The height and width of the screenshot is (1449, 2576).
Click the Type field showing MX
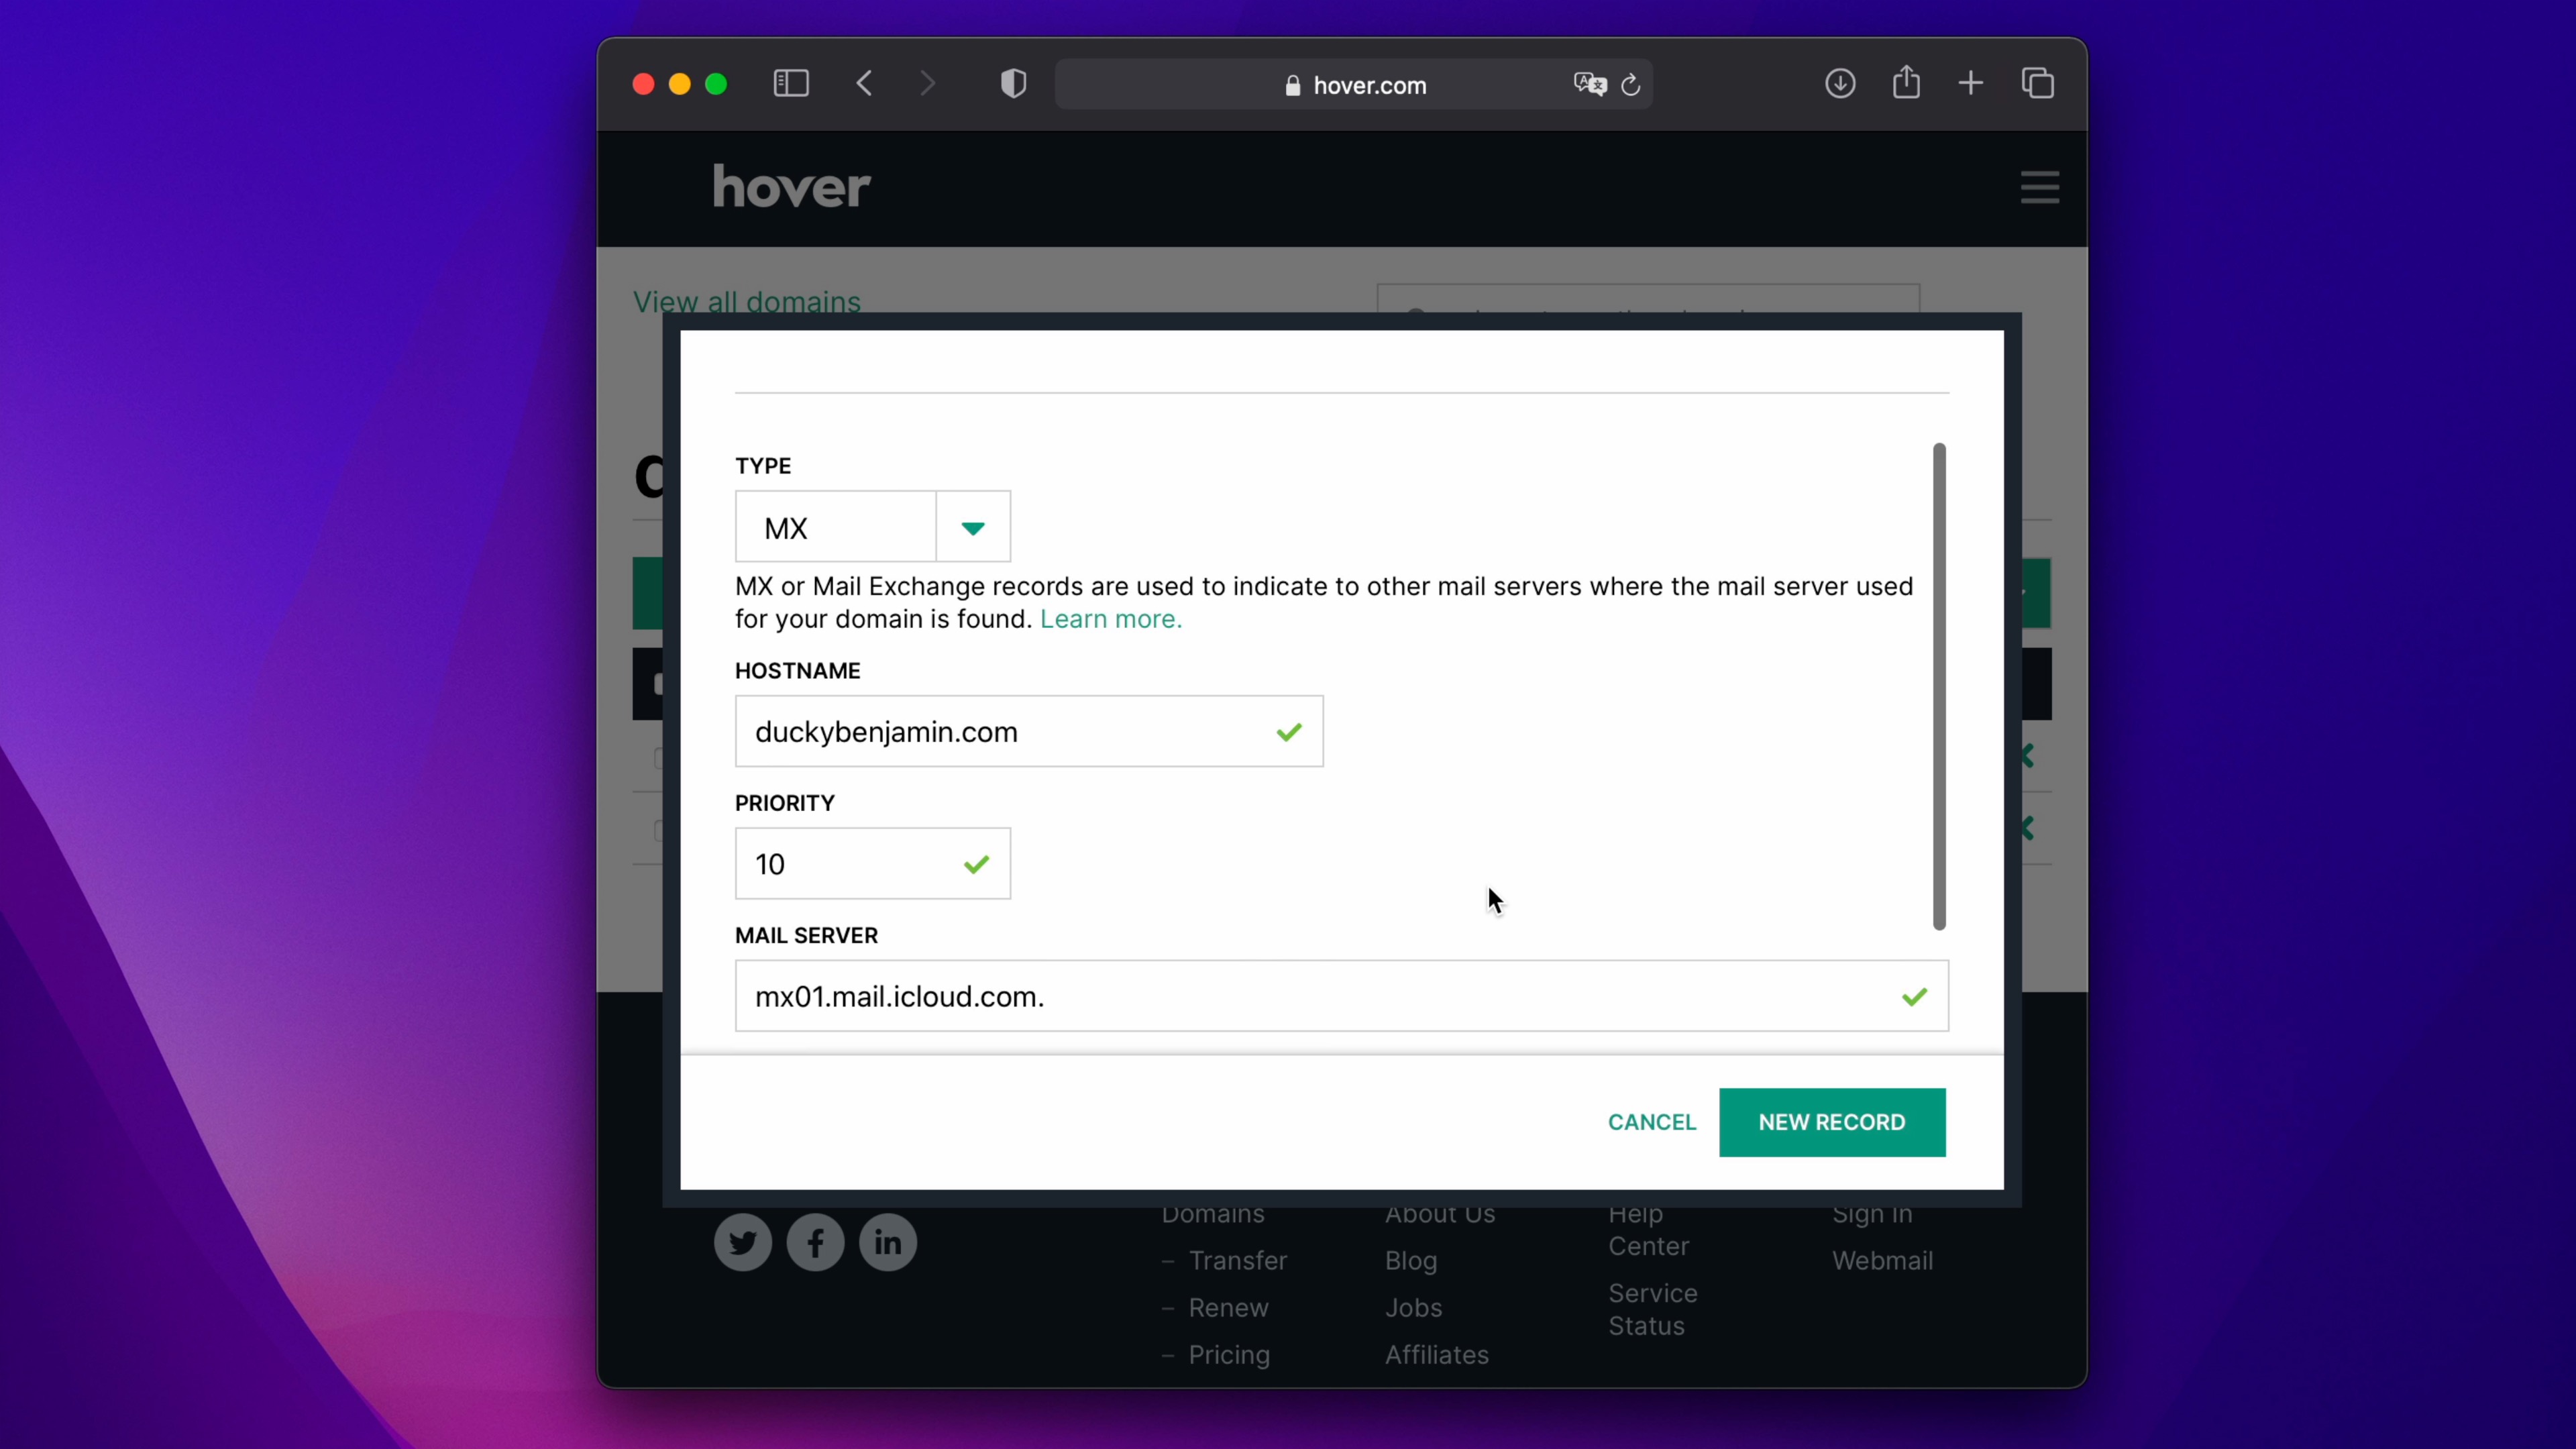[x=836, y=527]
